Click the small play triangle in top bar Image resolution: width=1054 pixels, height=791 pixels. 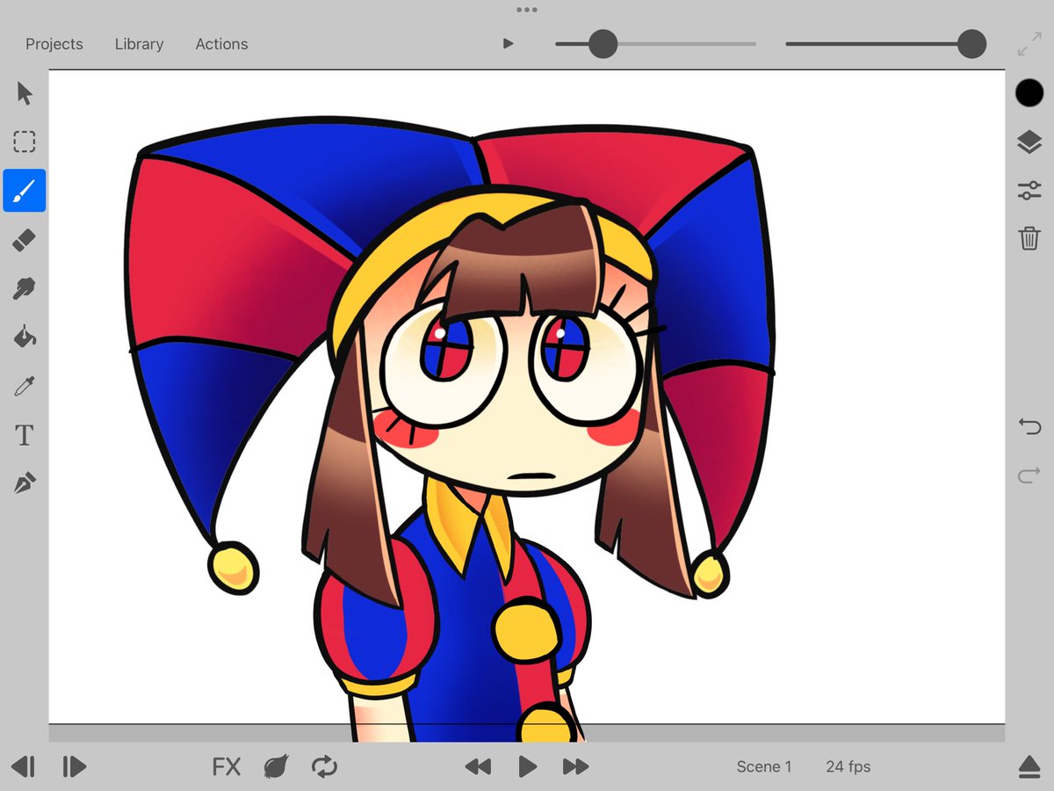(508, 43)
